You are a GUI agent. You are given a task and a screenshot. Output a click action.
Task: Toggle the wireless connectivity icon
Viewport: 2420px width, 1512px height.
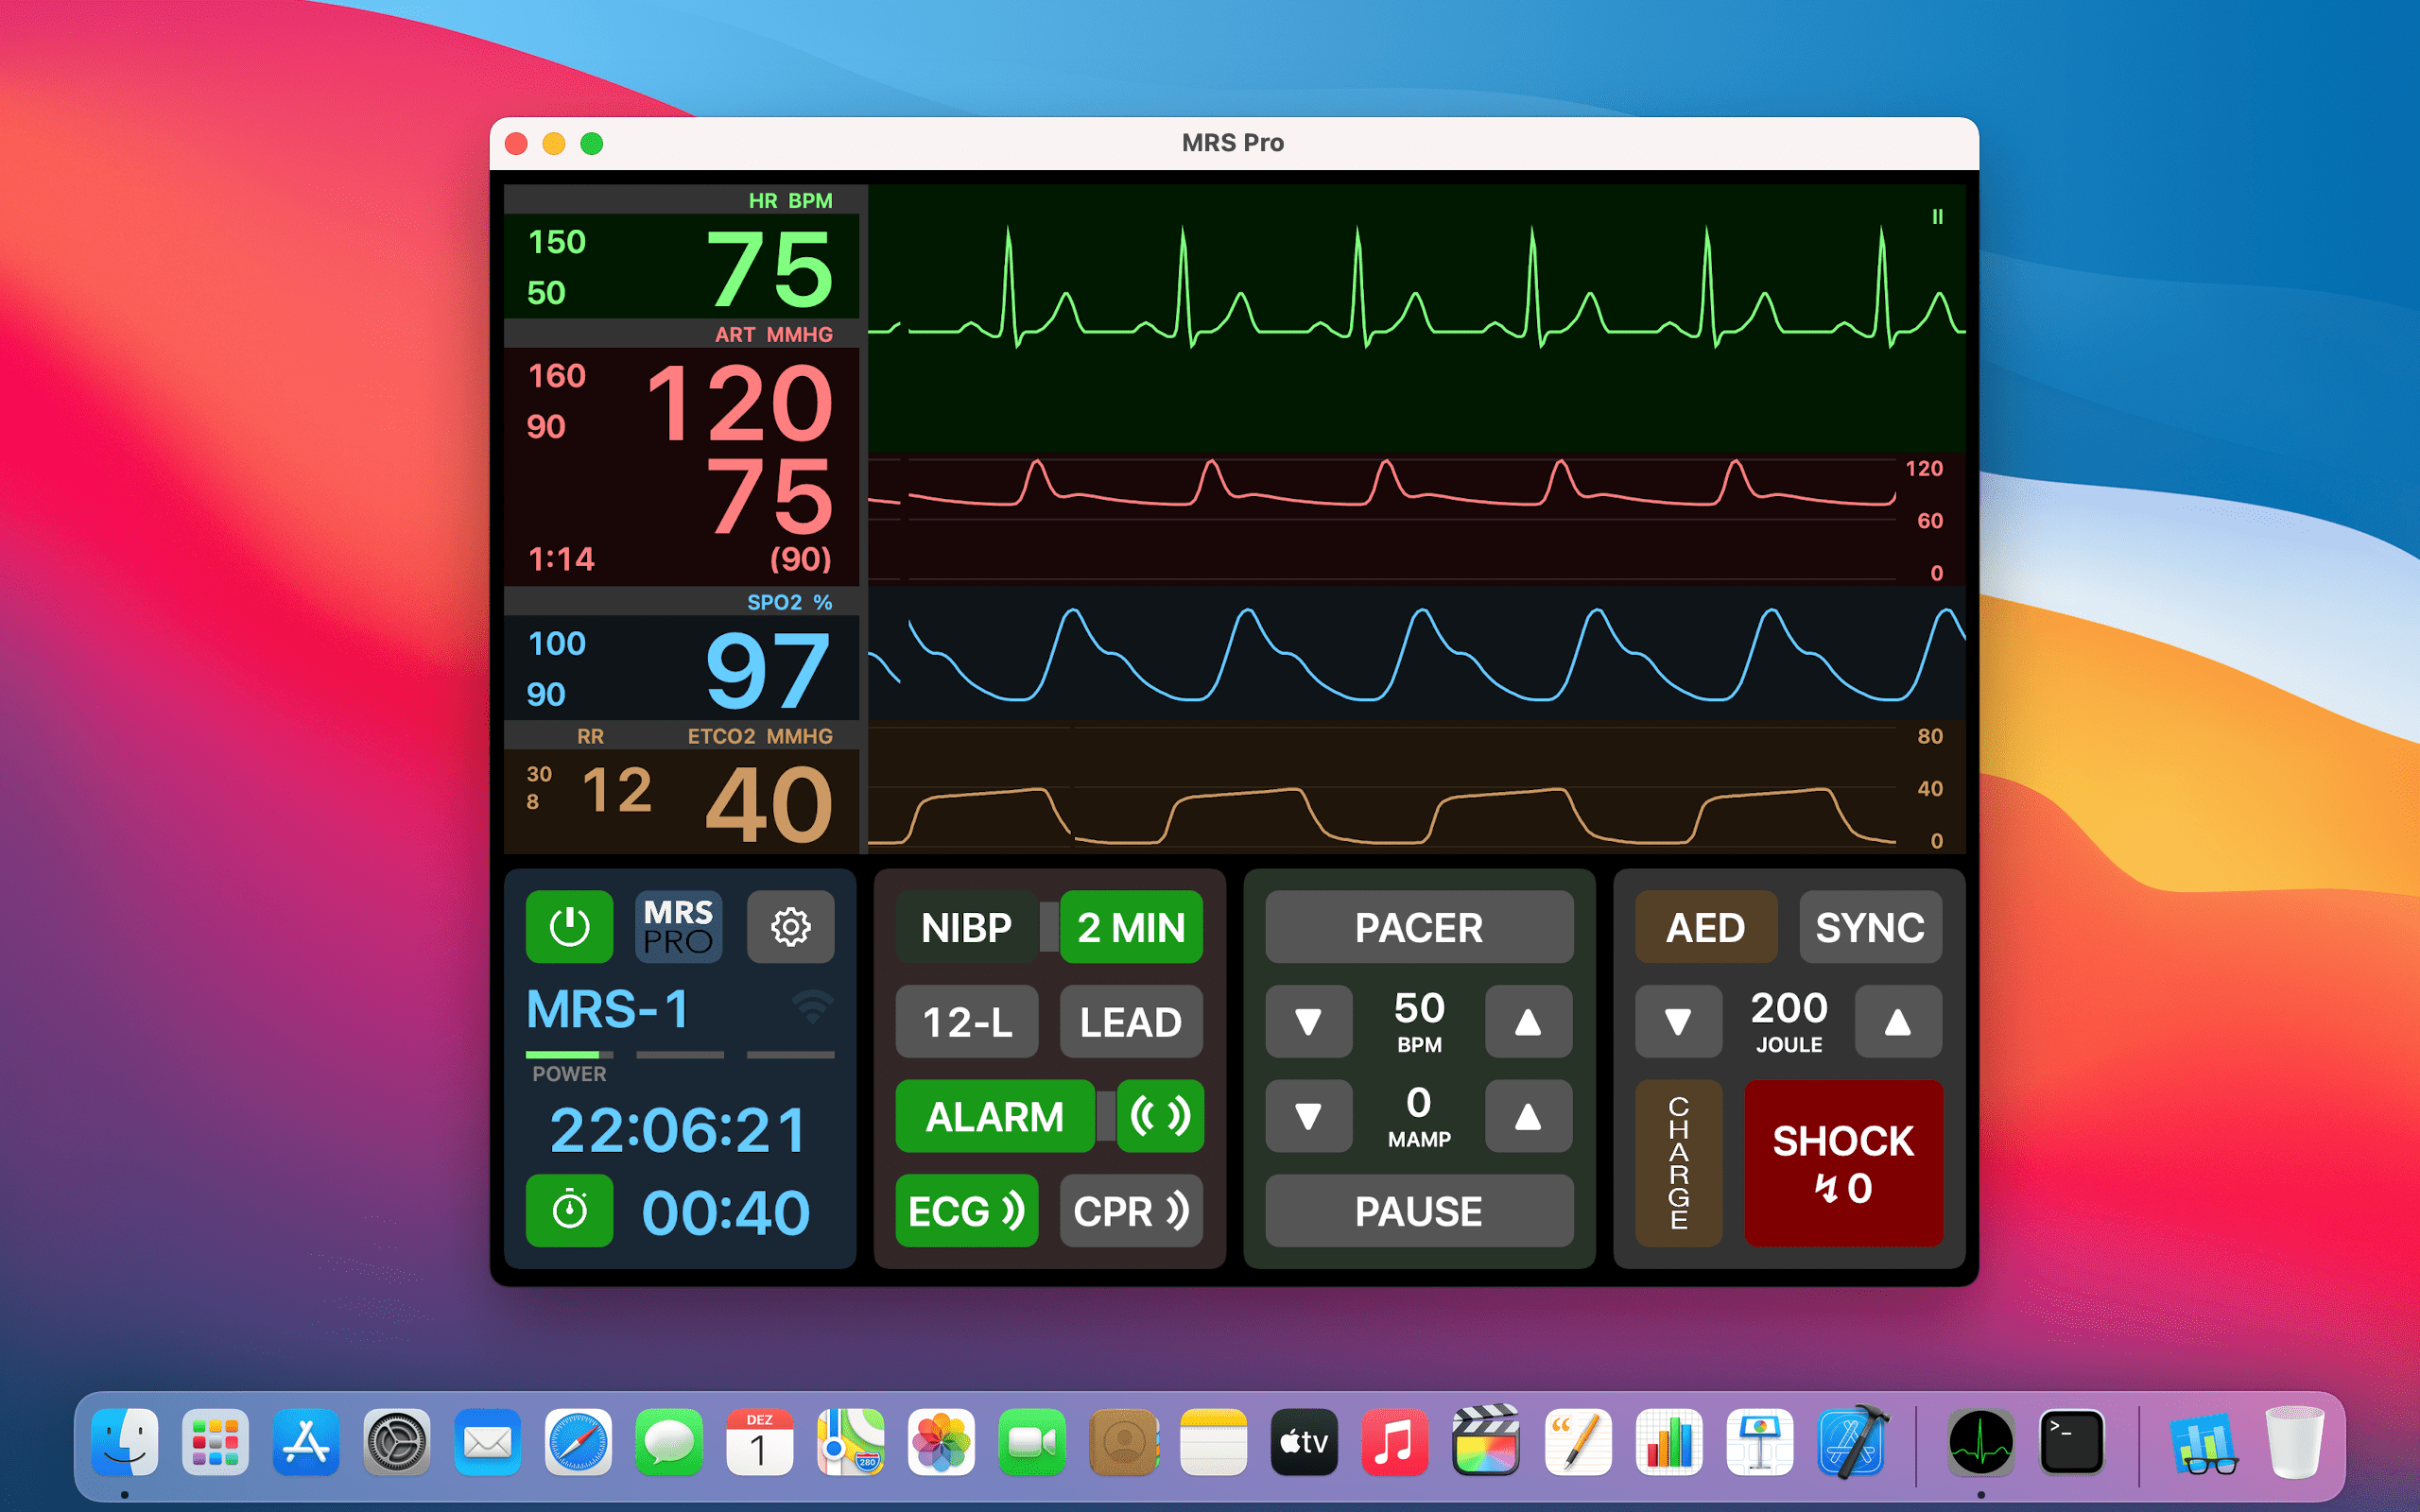804,1005
